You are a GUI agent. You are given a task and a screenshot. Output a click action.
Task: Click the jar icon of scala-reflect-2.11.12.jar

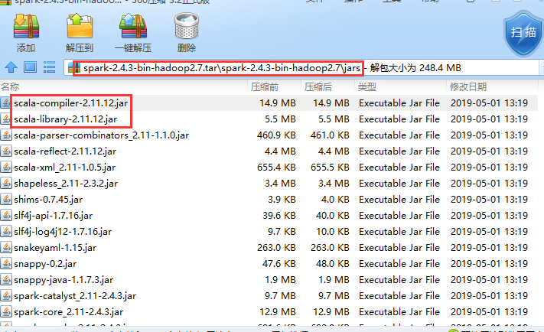6,151
